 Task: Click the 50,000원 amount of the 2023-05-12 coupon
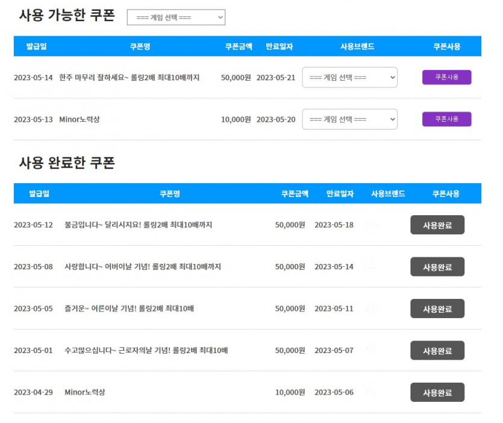(290, 225)
